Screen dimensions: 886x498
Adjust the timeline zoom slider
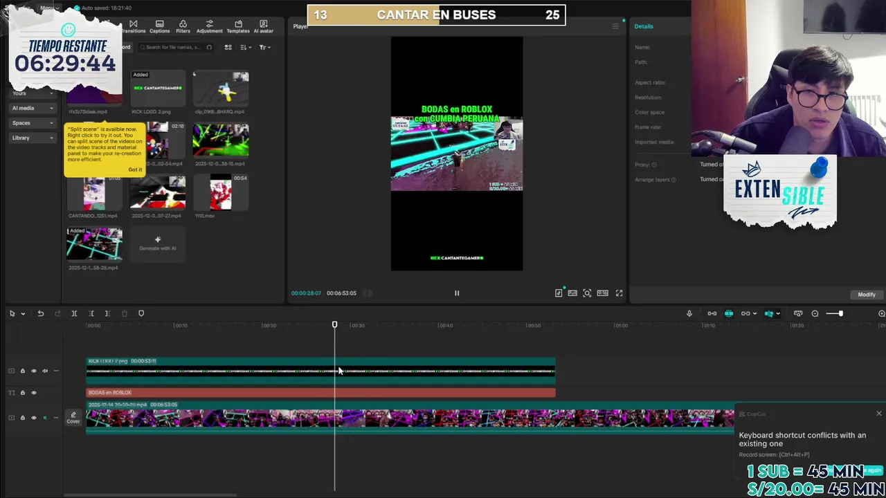click(833, 314)
